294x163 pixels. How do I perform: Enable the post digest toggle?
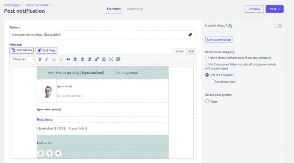(x=278, y=25)
